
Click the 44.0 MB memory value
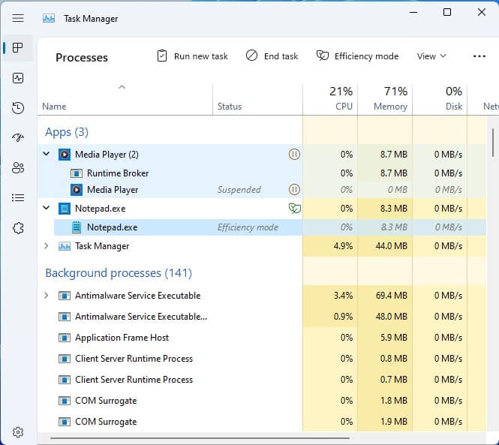[392, 246]
